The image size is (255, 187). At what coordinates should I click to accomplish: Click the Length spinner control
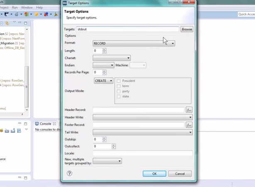tap(99, 51)
